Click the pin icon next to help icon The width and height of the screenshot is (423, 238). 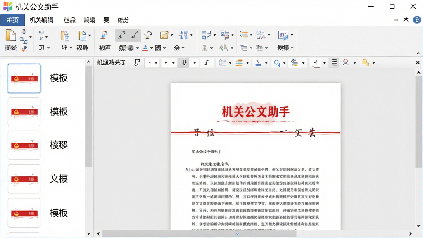tap(406, 20)
